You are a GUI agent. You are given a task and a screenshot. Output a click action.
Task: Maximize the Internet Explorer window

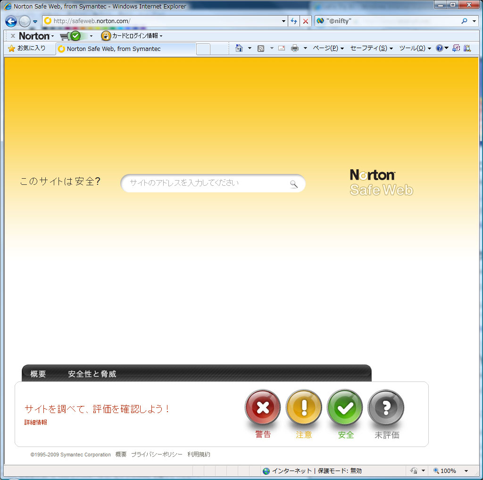(x=453, y=5)
